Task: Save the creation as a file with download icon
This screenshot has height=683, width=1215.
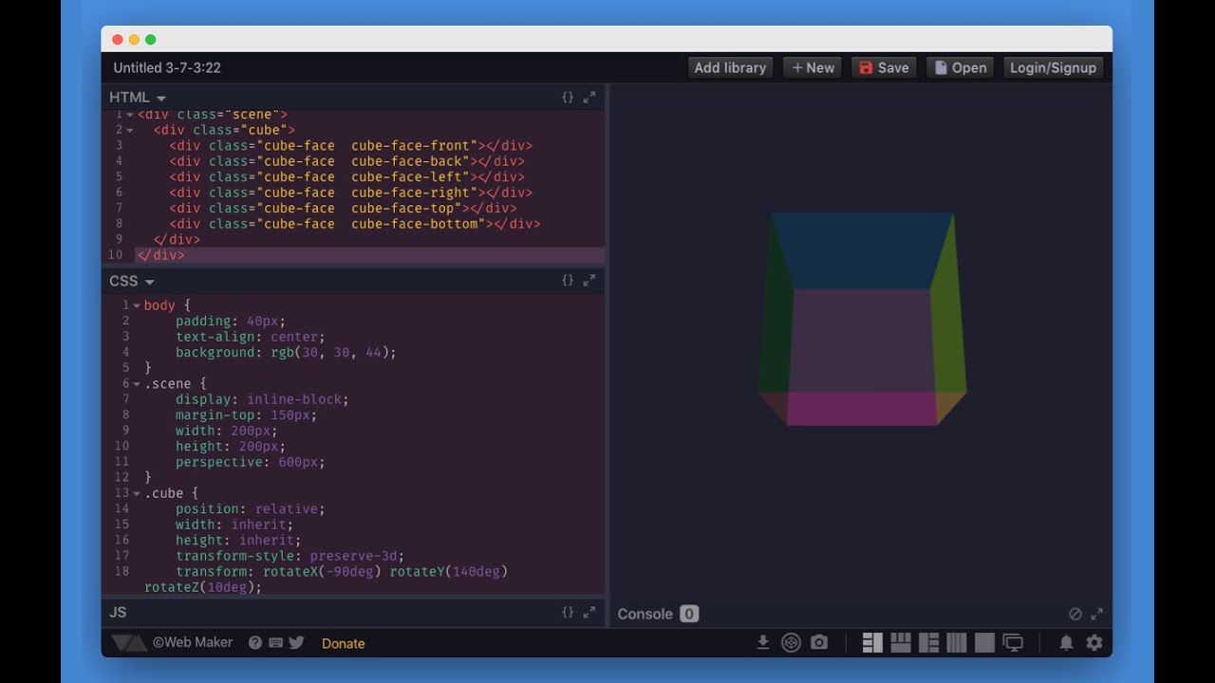Action: (762, 643)
